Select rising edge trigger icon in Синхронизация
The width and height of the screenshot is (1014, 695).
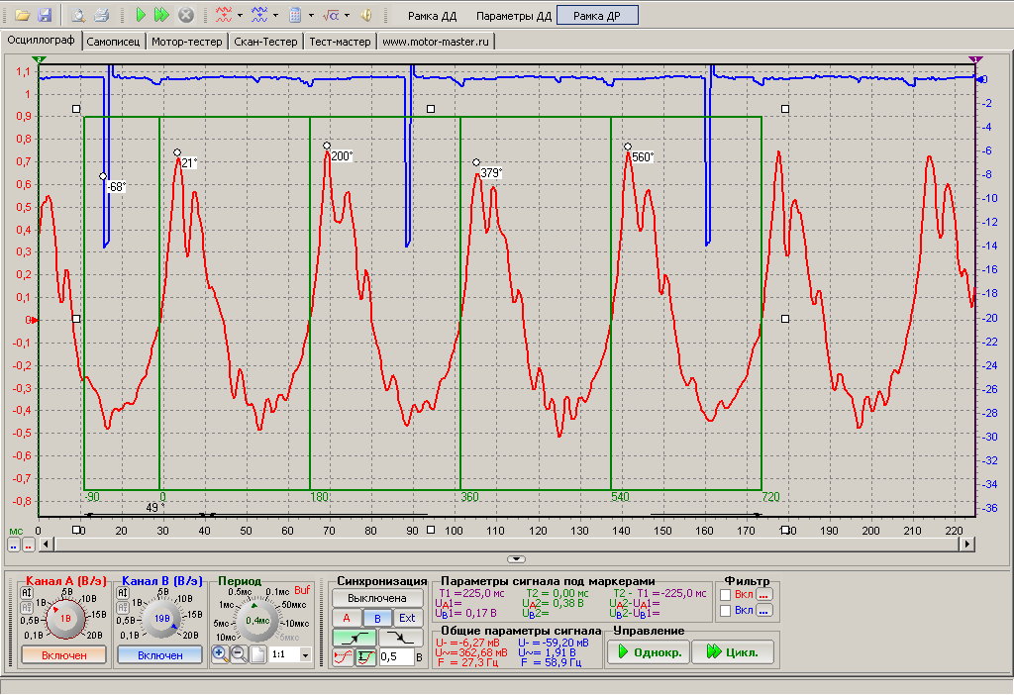pyautogui.click(x=354, y=638)
